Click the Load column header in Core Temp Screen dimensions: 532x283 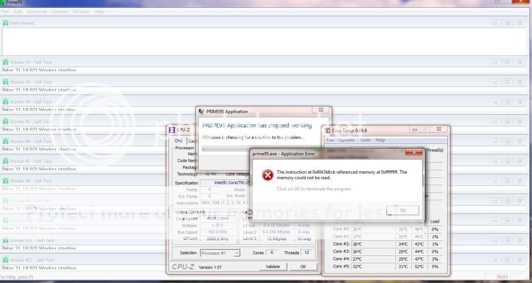tap(435, 222)
